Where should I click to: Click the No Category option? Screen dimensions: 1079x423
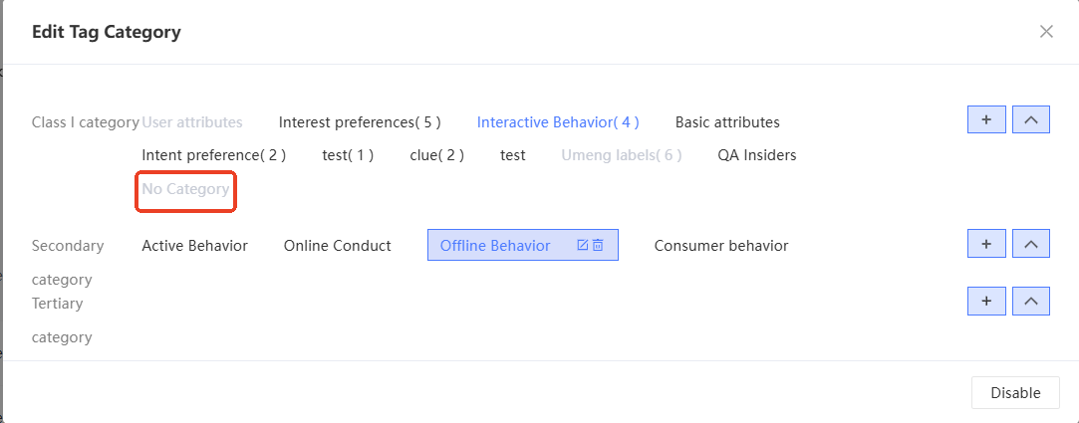click(186, 189)
